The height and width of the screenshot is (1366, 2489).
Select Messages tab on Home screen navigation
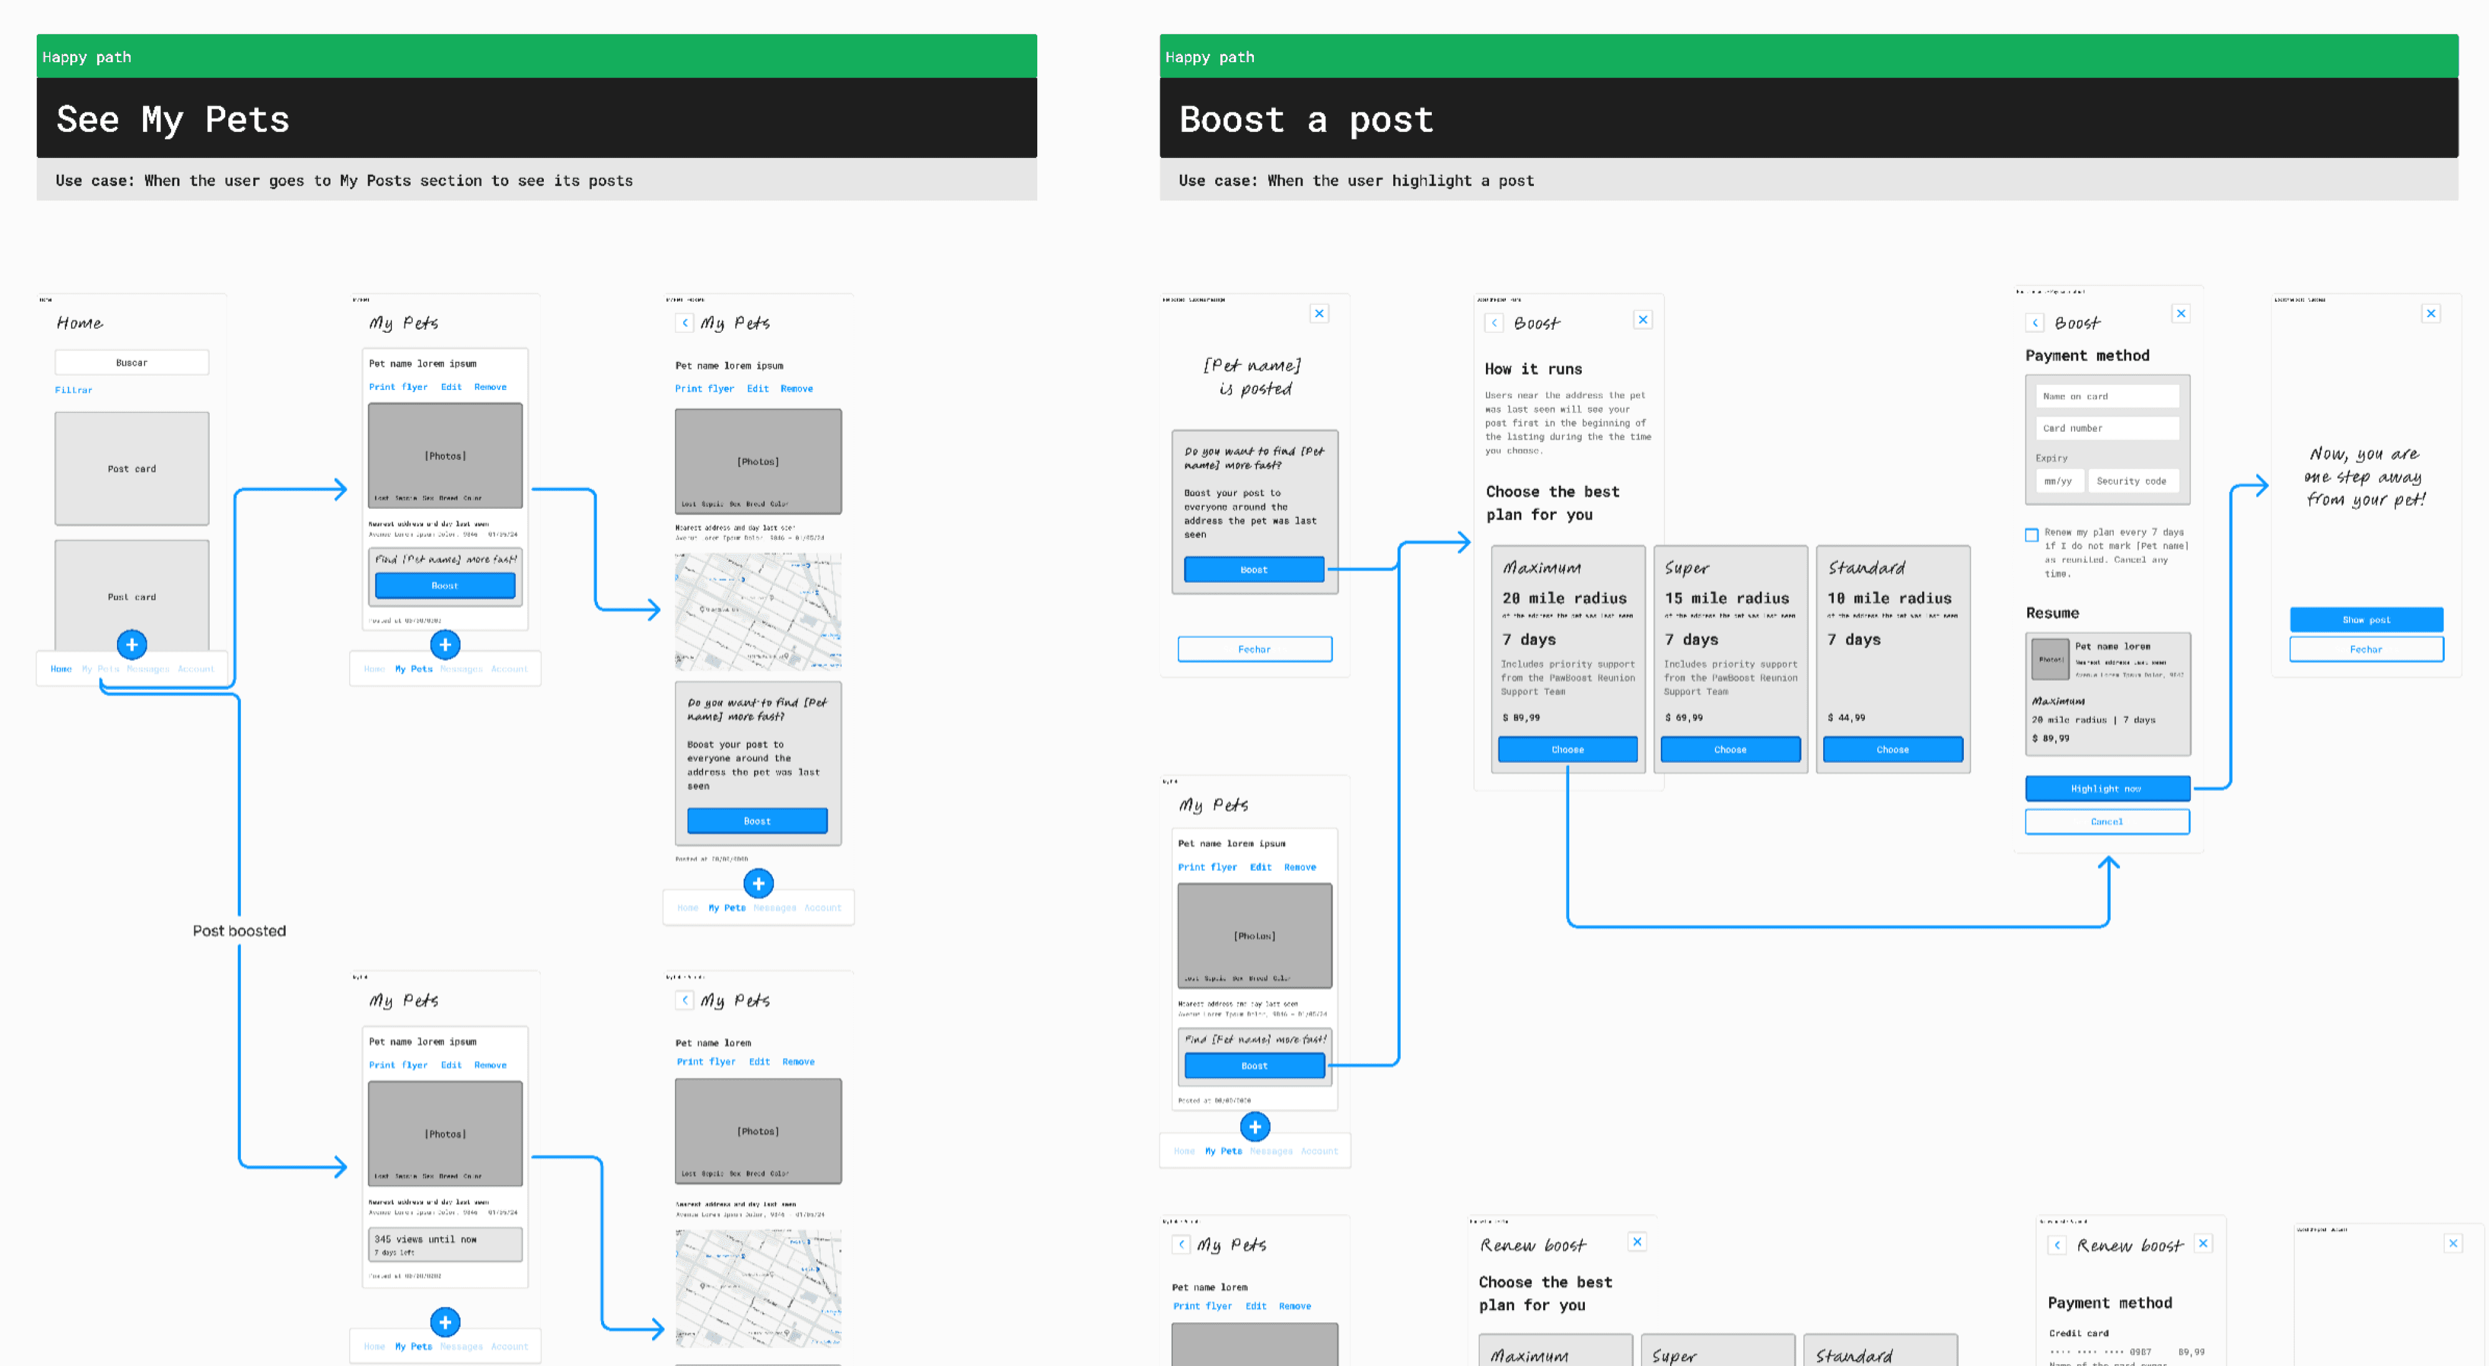coord(148,669)
